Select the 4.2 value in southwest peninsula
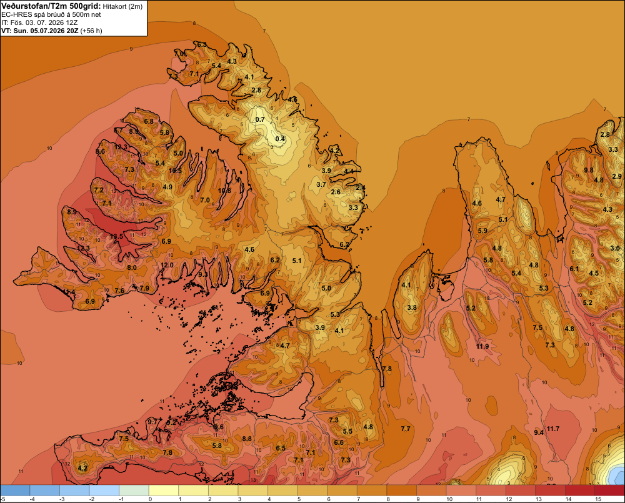This screenshot has width=625, height=503. (82, 468)
